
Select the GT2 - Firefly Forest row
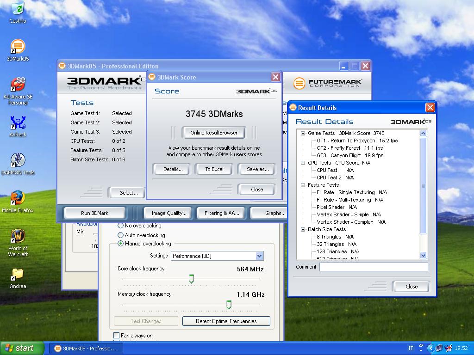[350, 148]
